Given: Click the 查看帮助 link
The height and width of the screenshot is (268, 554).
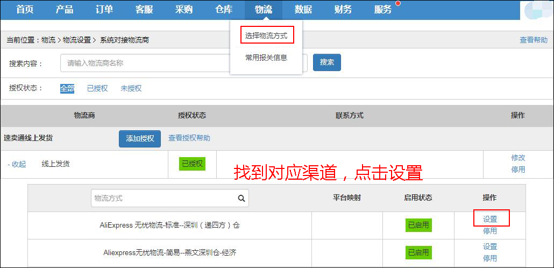Looking at the screenshot, I should 534,40.
